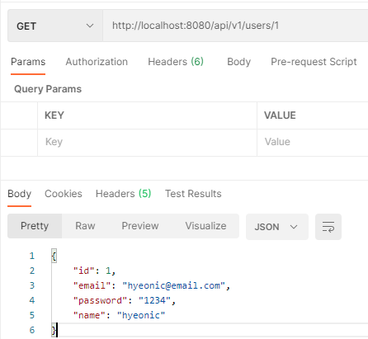Switch to response Cookies tab
This screenshot has height=339, width=368.
pyautogui.click(x=64, y=194)
